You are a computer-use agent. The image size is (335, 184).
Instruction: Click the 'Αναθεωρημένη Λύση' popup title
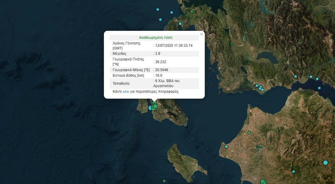[x=156, y=37]
